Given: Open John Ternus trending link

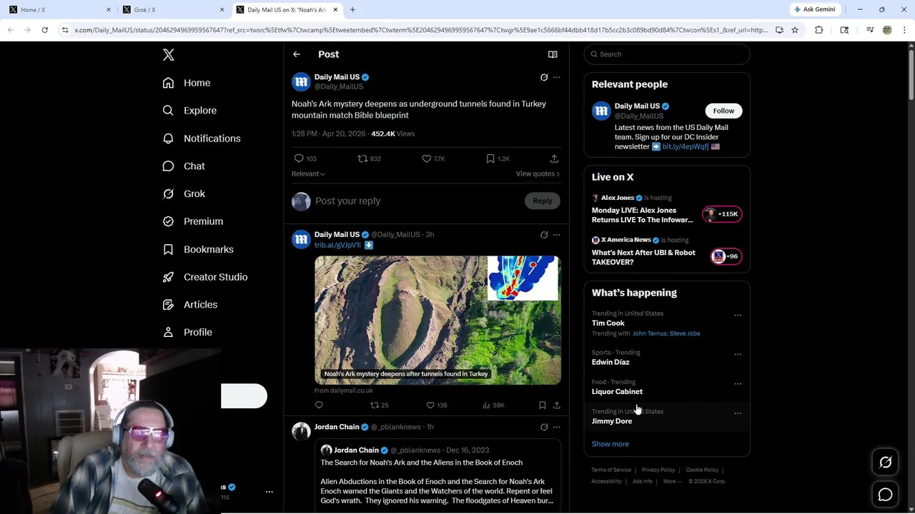Looking at the screenshot, I should click(x=649, y=333).
